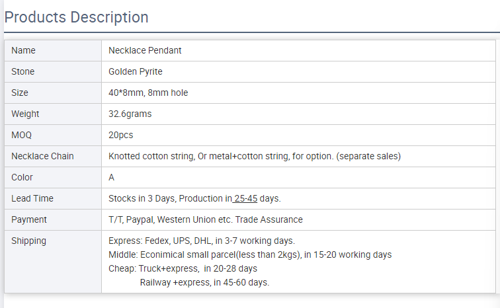Viewport: 500px width, 308px height.
Task: Select the 40*8mm, 8mm hole text
Action: click(148, 93)
